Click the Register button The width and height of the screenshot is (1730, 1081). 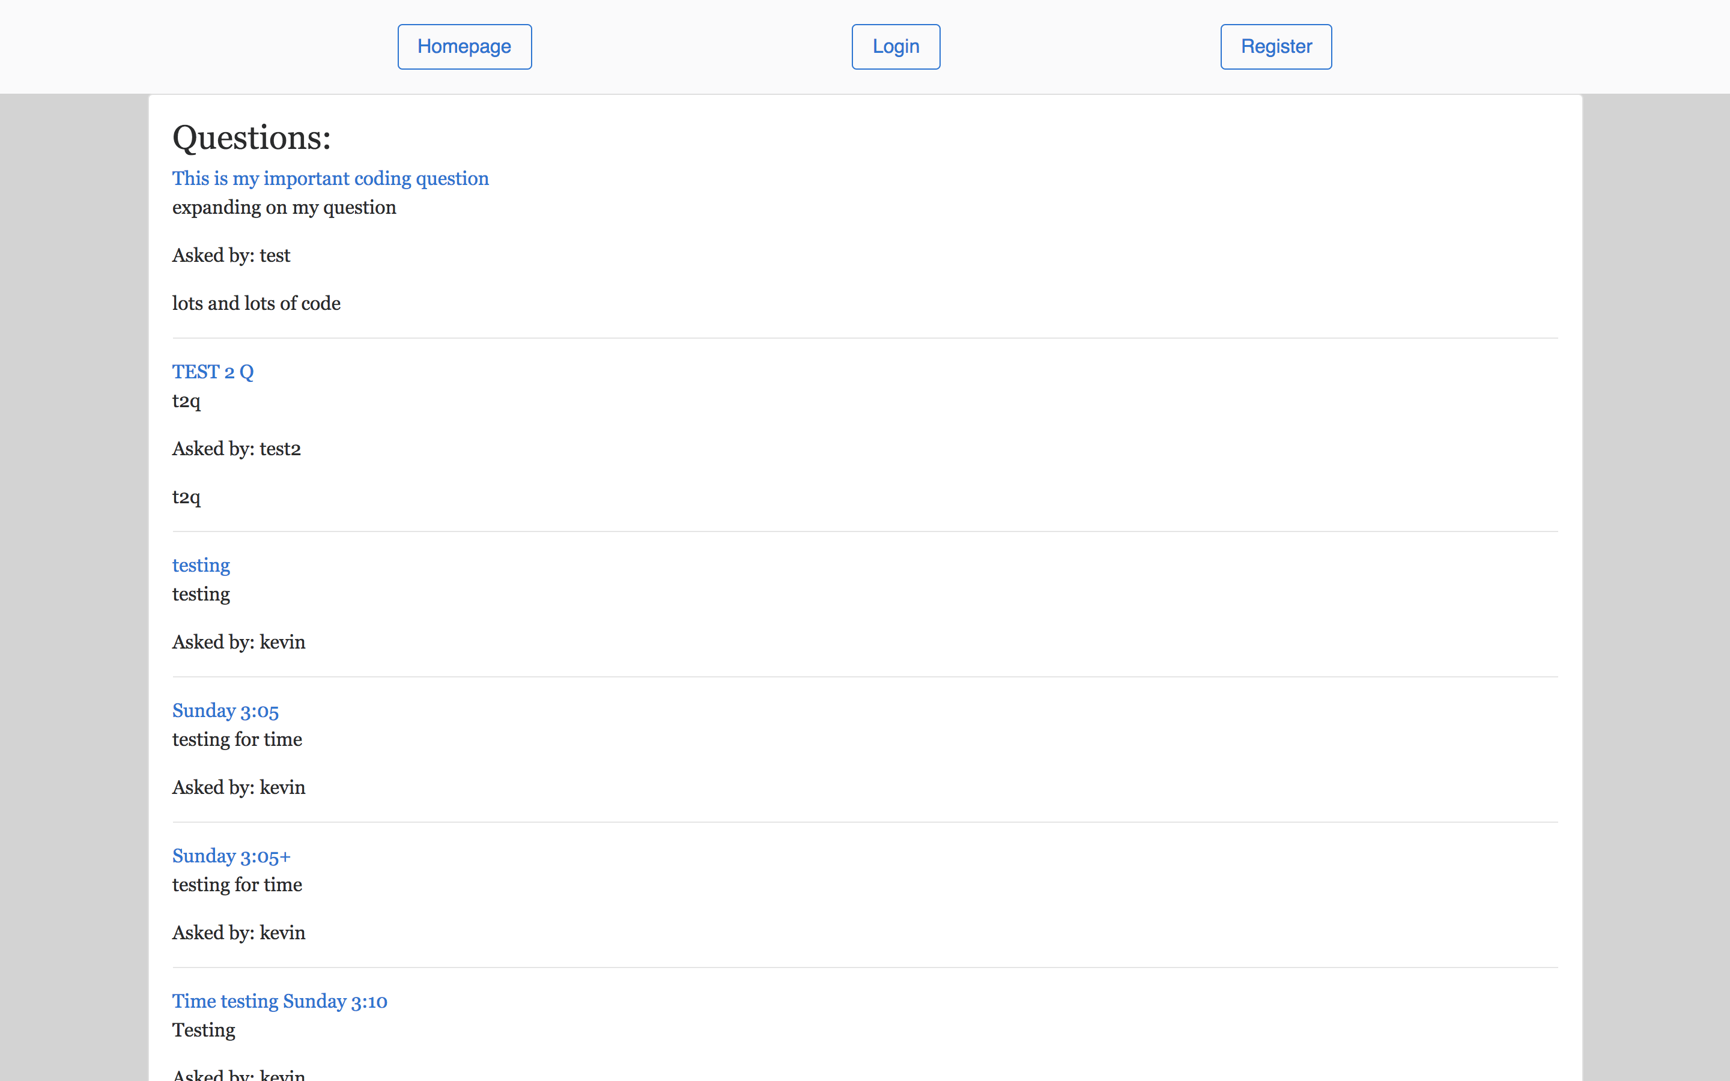point(1276,46)
